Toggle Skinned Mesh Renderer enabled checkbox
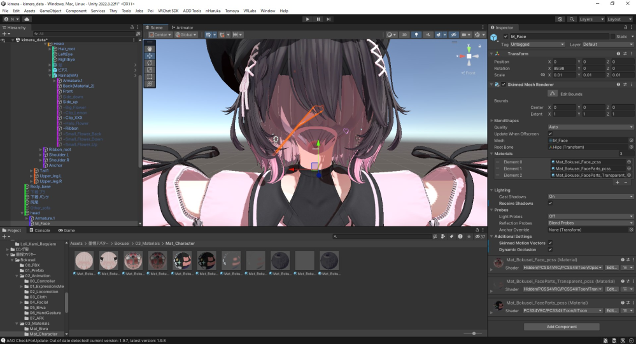Image resolution: width=636 pixels, height=344 pixels. pyautogui.click(x=504, y=85)
